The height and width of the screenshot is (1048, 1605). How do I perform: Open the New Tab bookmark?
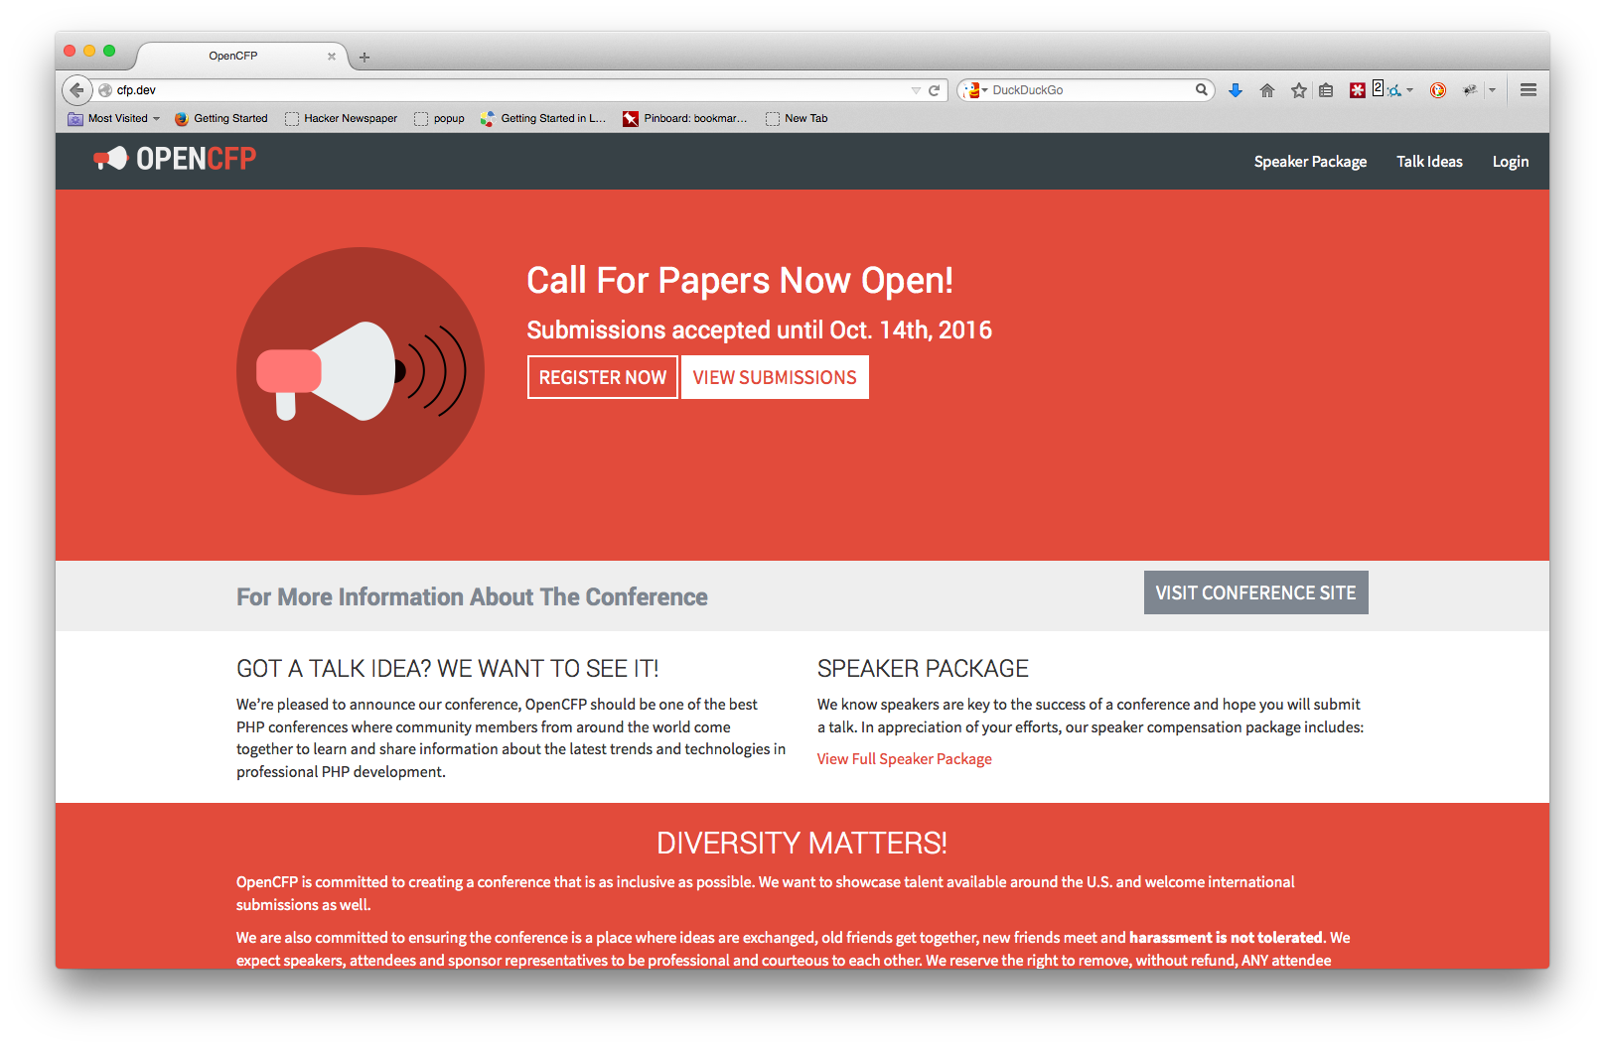(x=797, y=118)
